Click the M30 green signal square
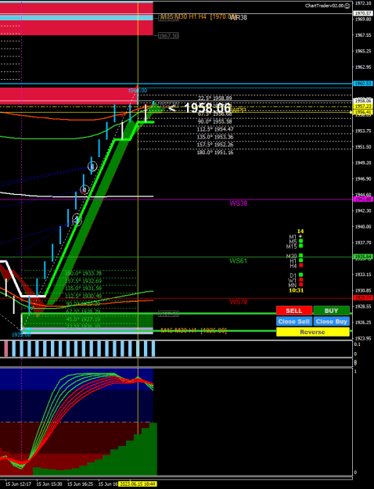The image size is (374, 489). click(300, 256)
